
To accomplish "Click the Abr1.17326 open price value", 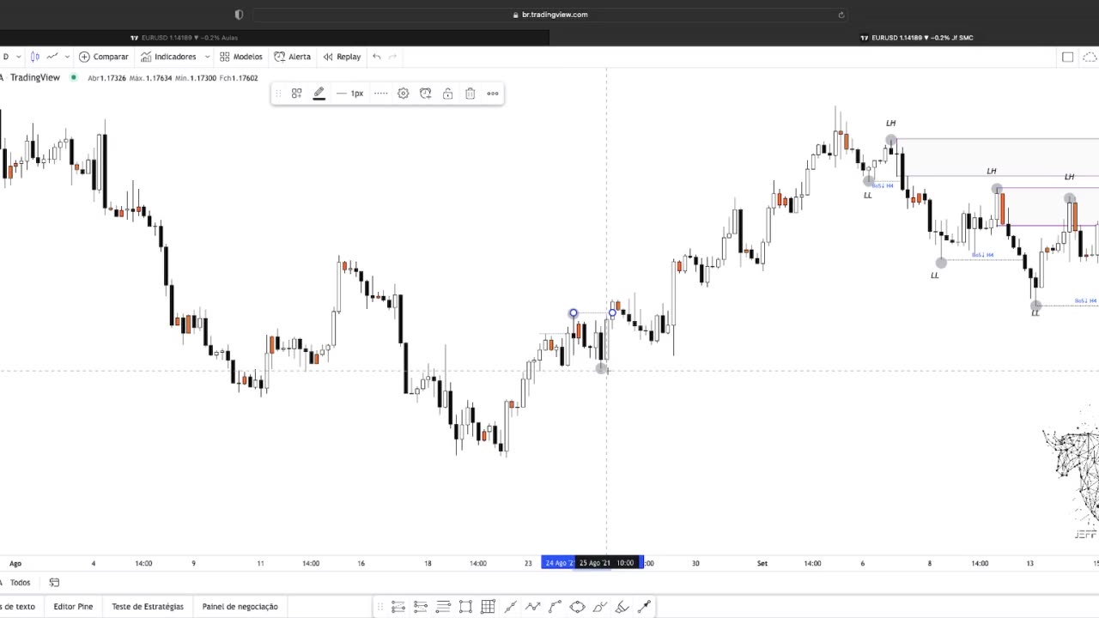I will click(x=106, y=78).
